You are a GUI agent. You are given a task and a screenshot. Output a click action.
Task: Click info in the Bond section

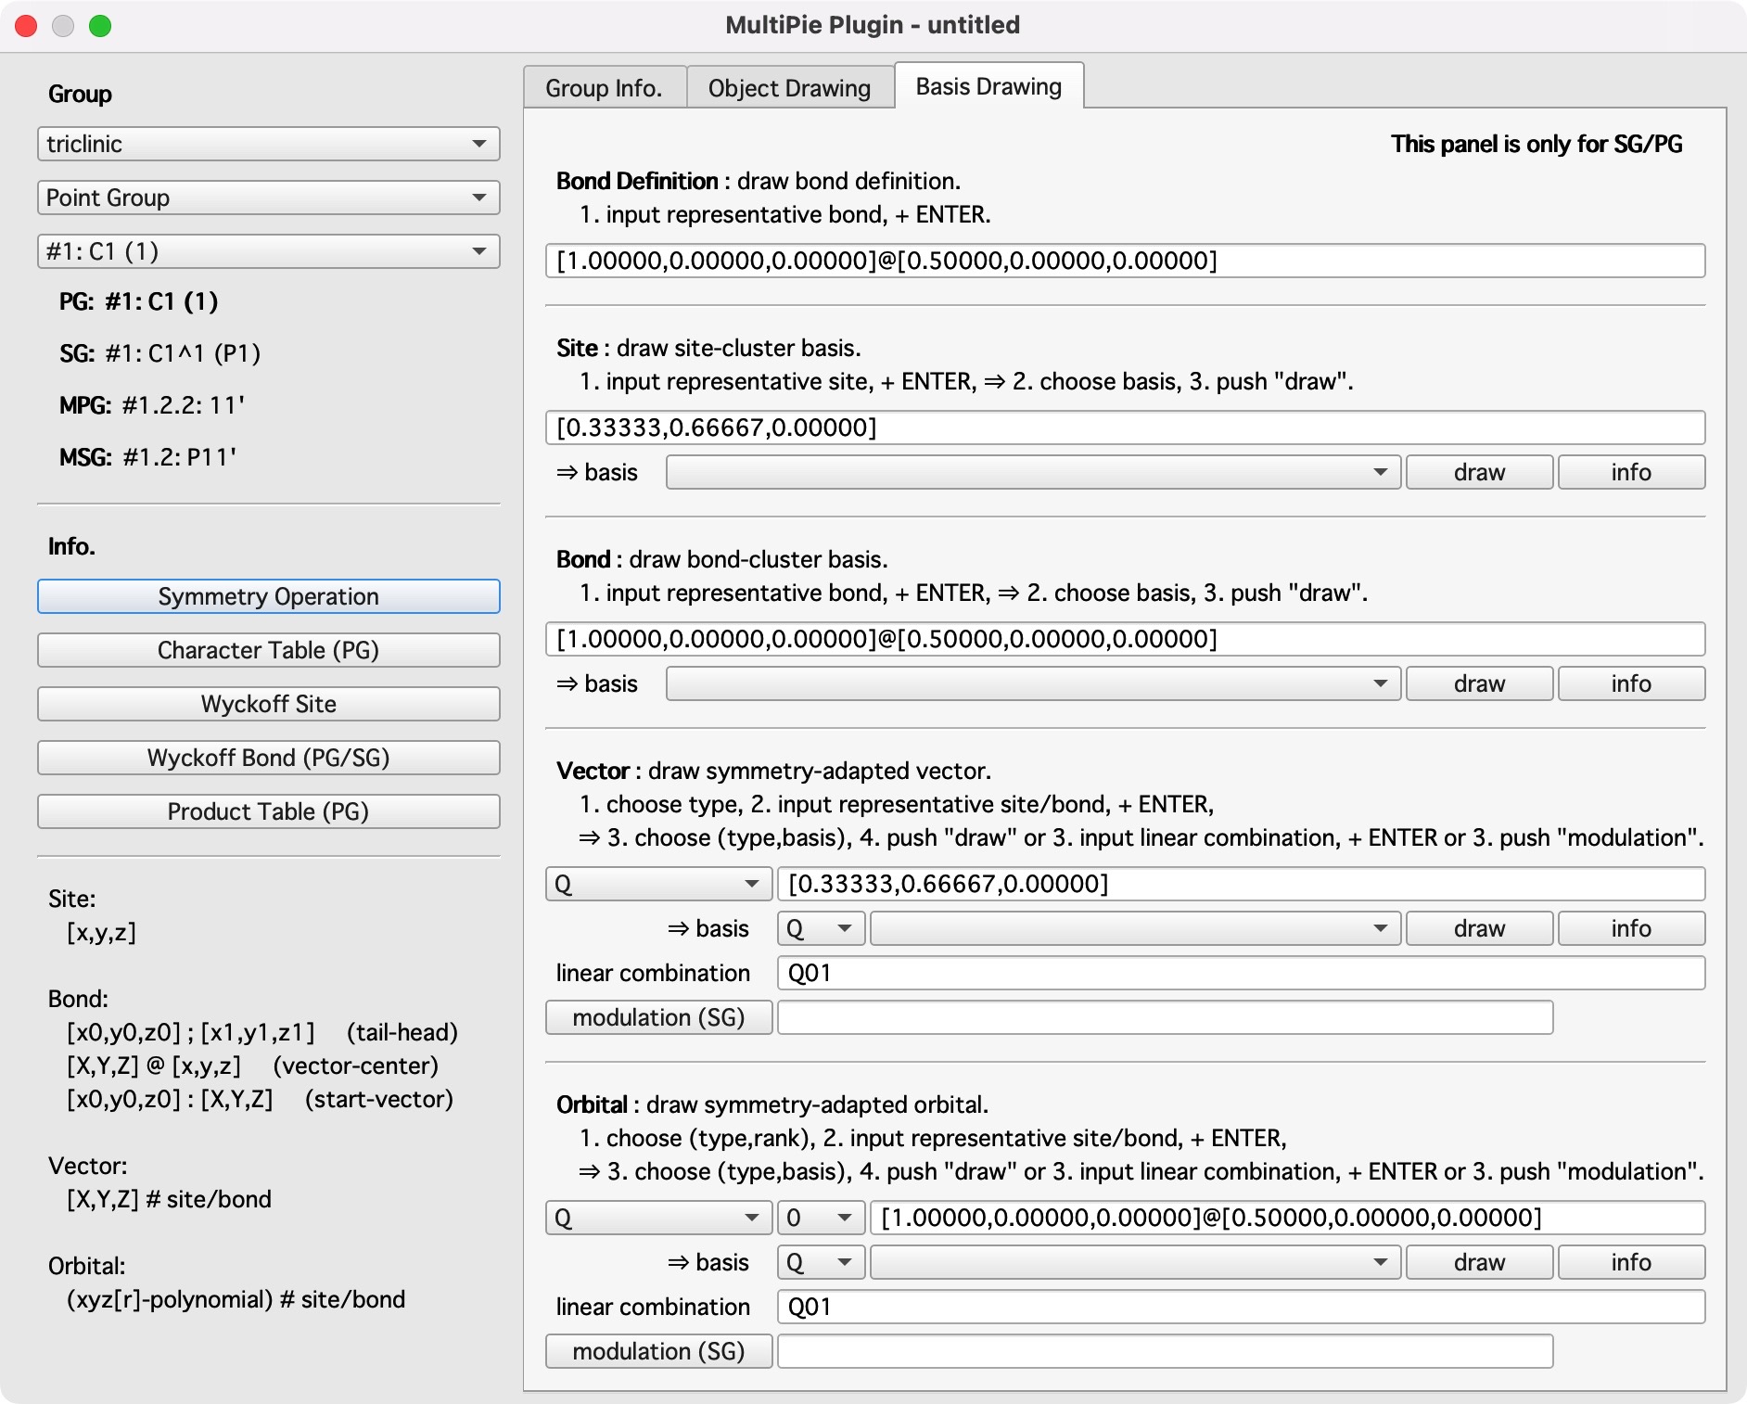point(1630,683)
